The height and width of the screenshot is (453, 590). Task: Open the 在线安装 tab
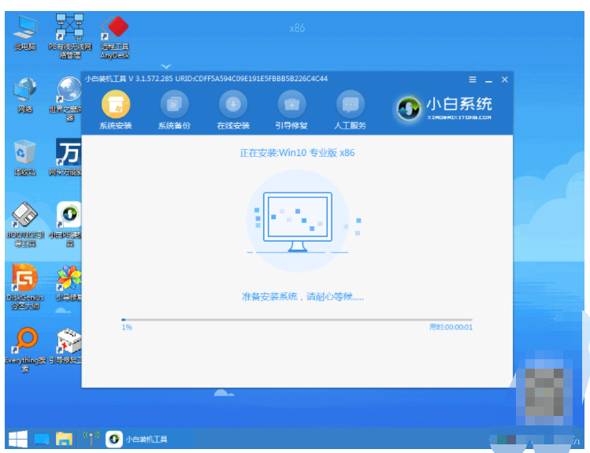pyautogui.click(x=233, y=110)
